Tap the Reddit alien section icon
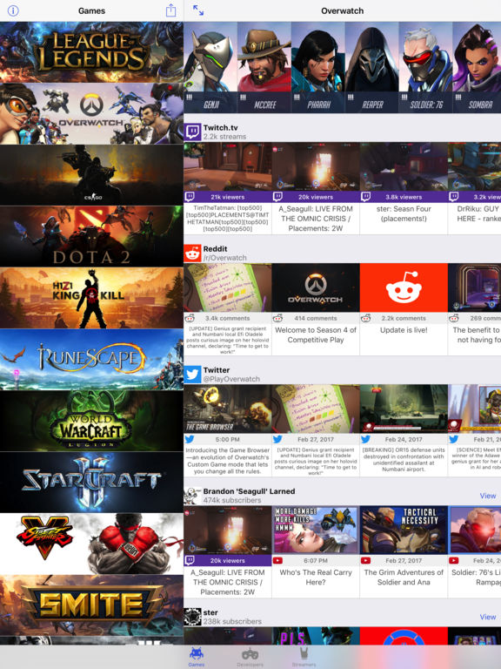 (x=192, y=253)
